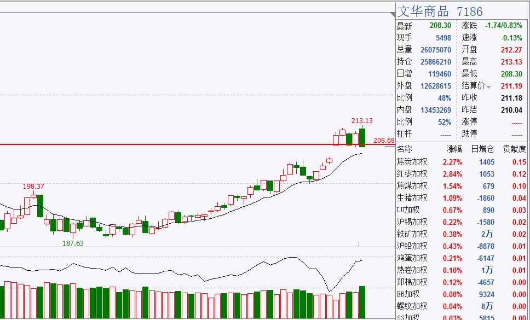Click the 213.13 high label on the chart
The height and width of the screenshot is (320, 530).
point(362,121)
